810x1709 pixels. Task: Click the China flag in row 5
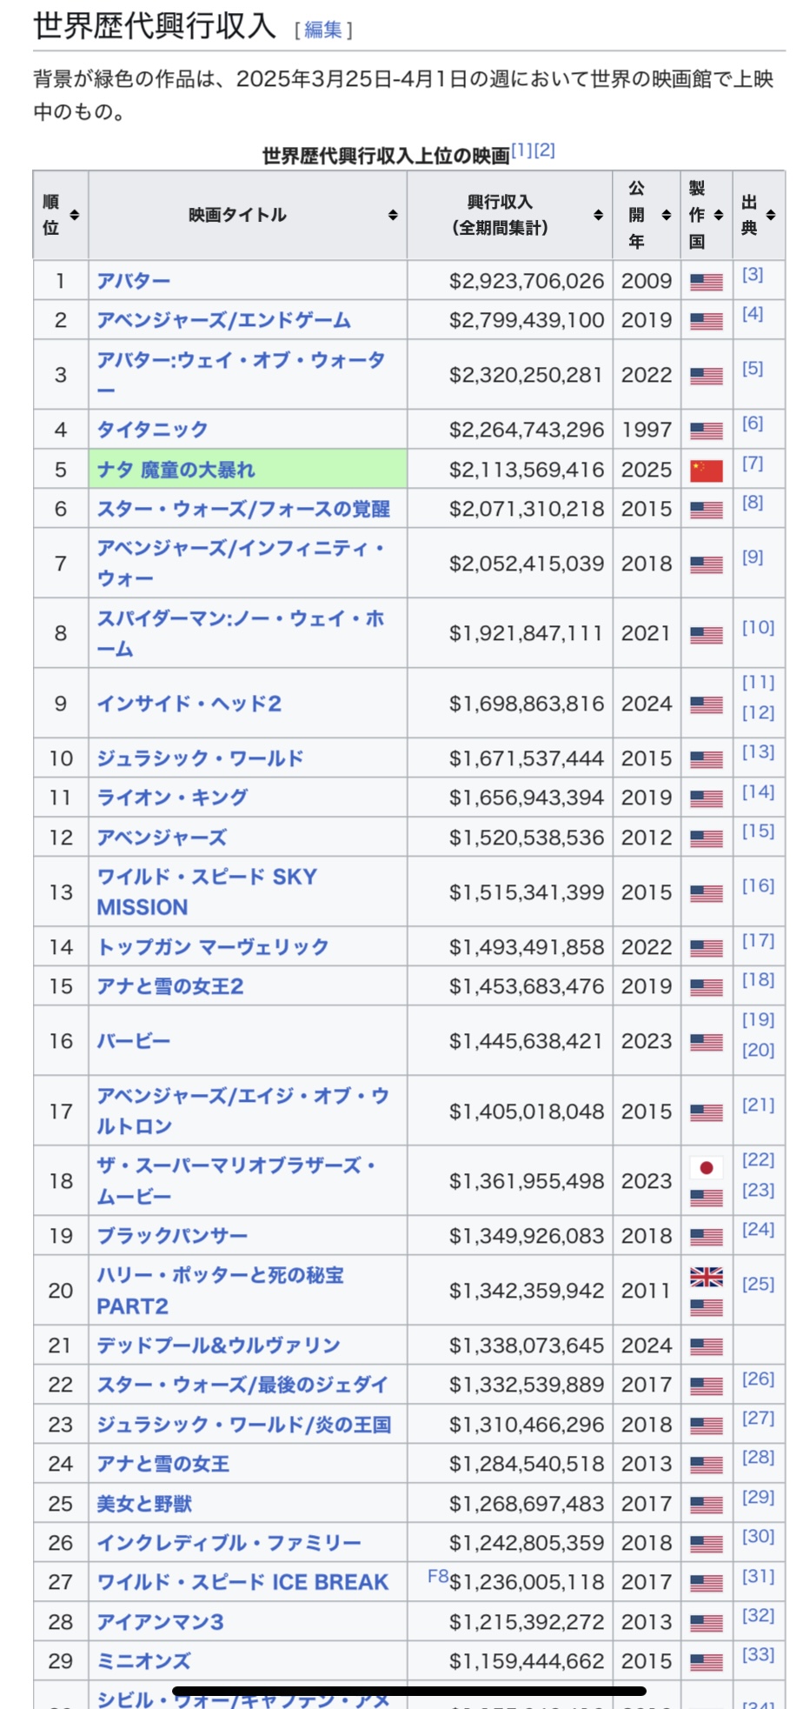(706, 471)
